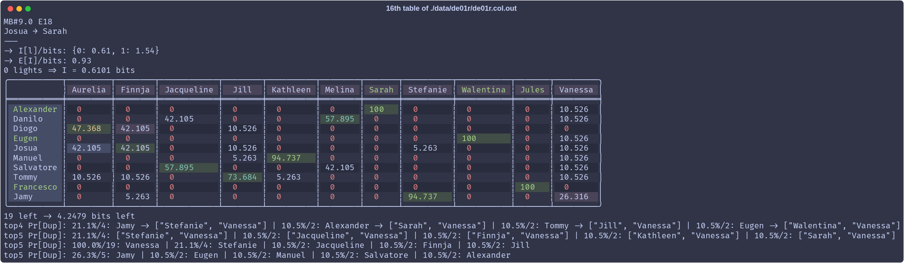Click Jamy's 5.263 cell under Finnja
Image resolution: width=904 pixels, height=263 pixels.
coord(135,196)
